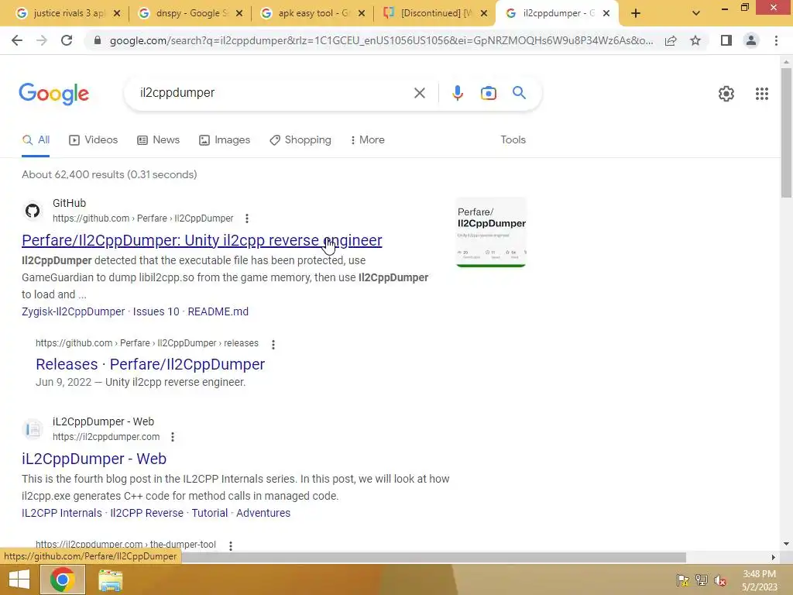
Task: Click the padlock site info icon
Action: pyautogui.click(x=98, y=40)
